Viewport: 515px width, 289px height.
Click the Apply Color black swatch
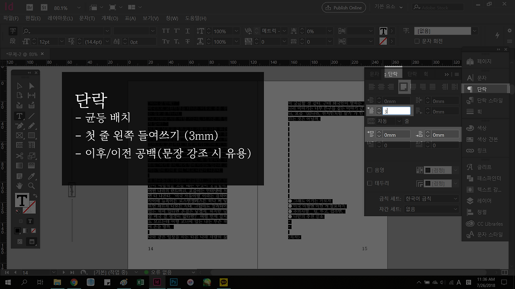[17, 231]
